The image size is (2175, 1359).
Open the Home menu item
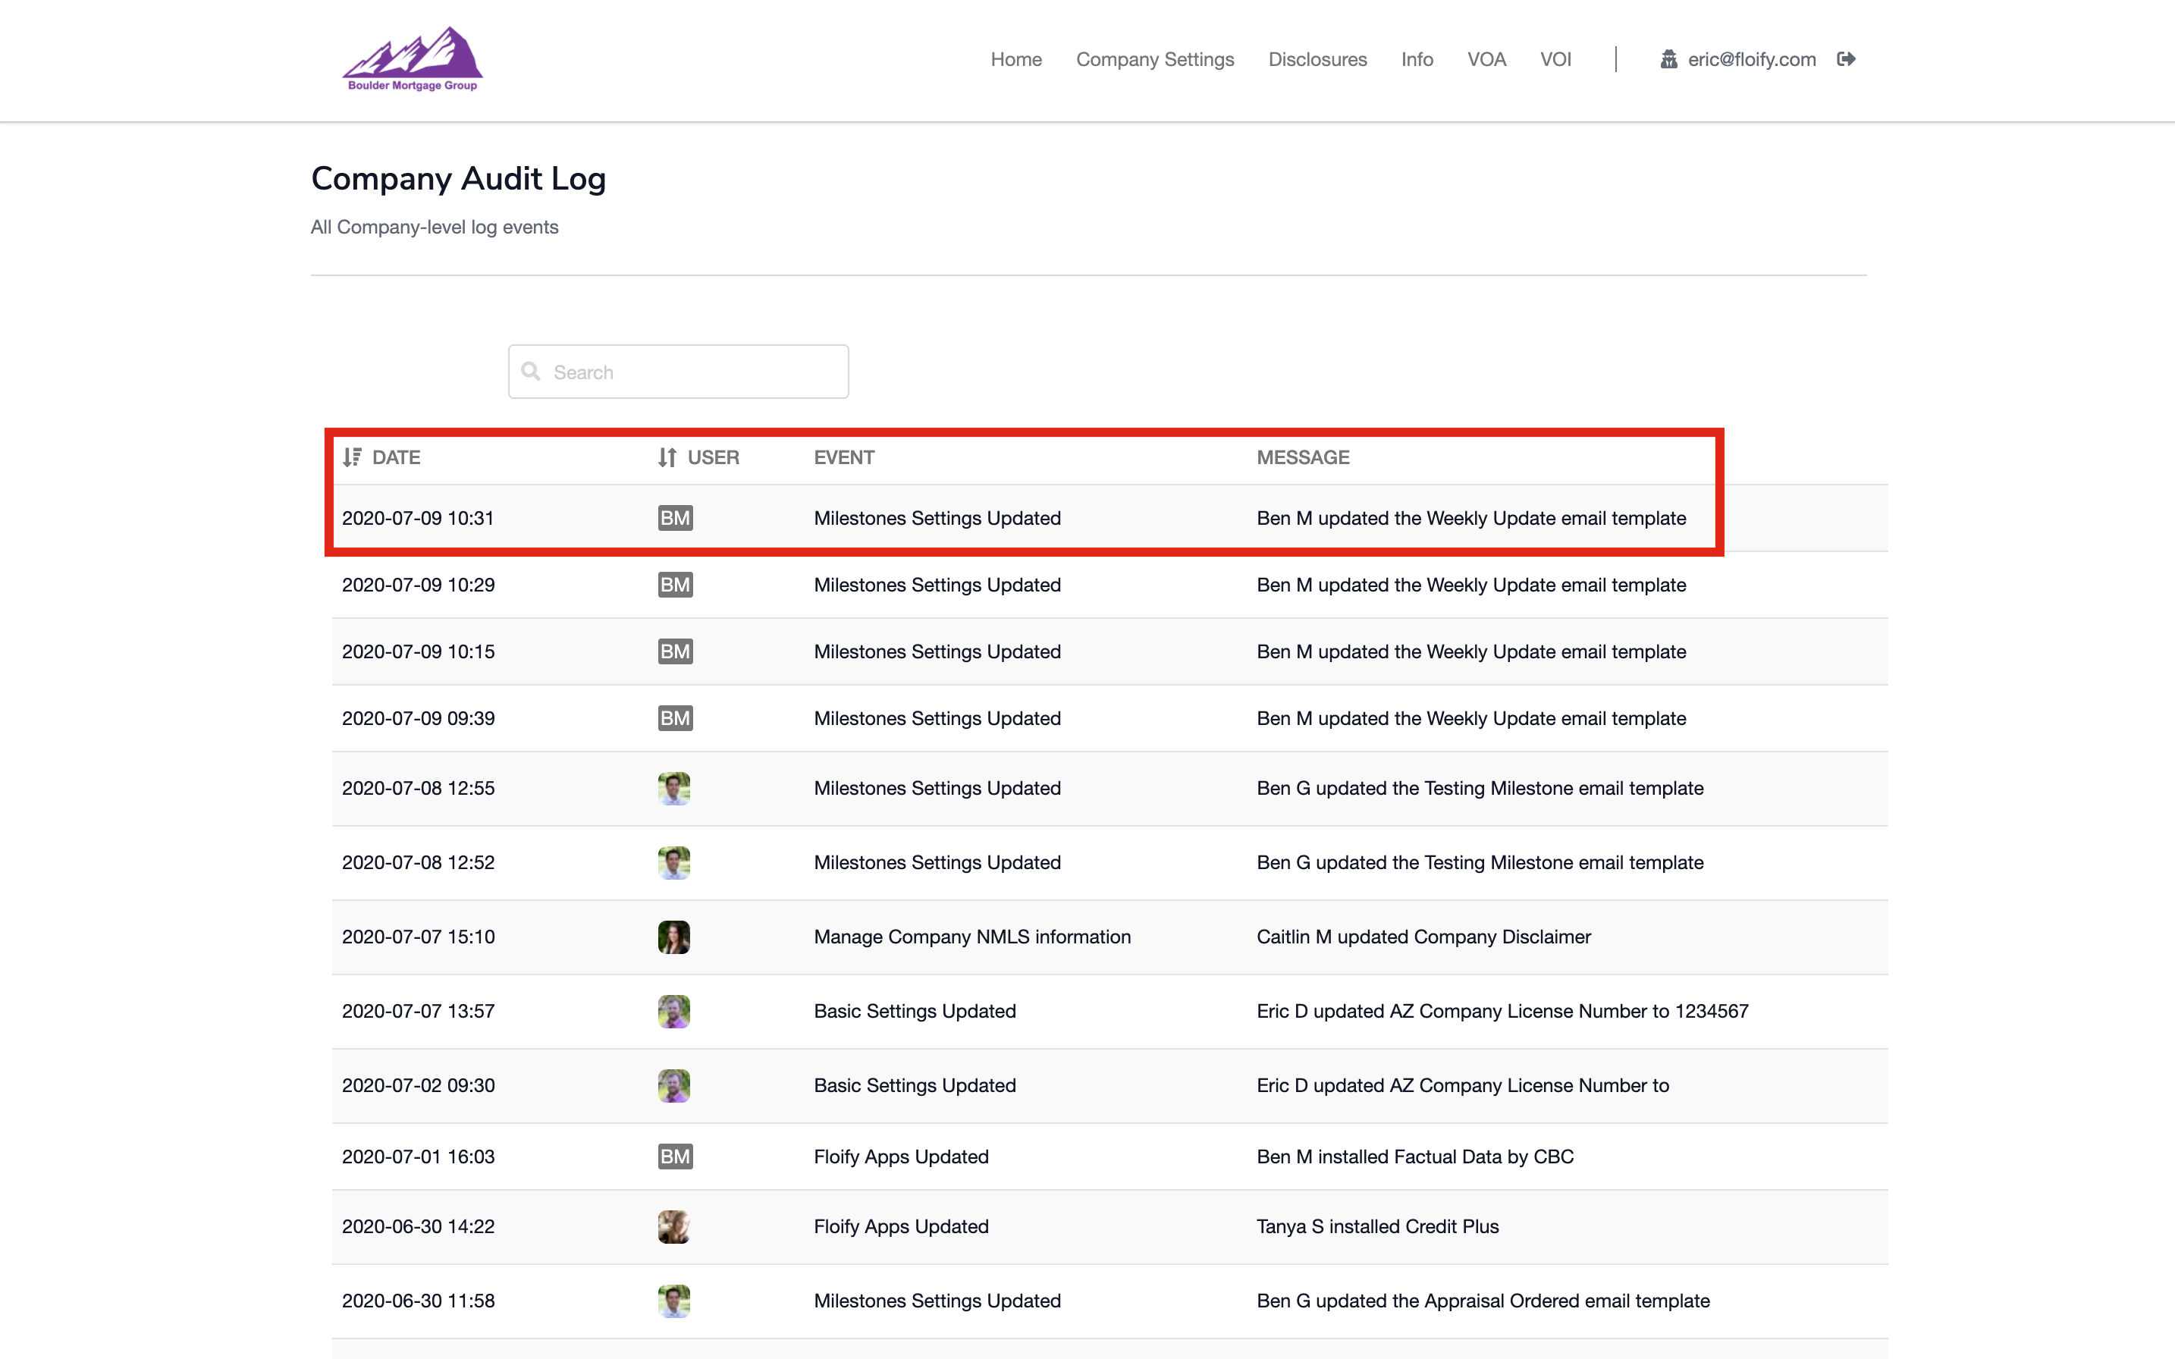(x=1015, y=59)
